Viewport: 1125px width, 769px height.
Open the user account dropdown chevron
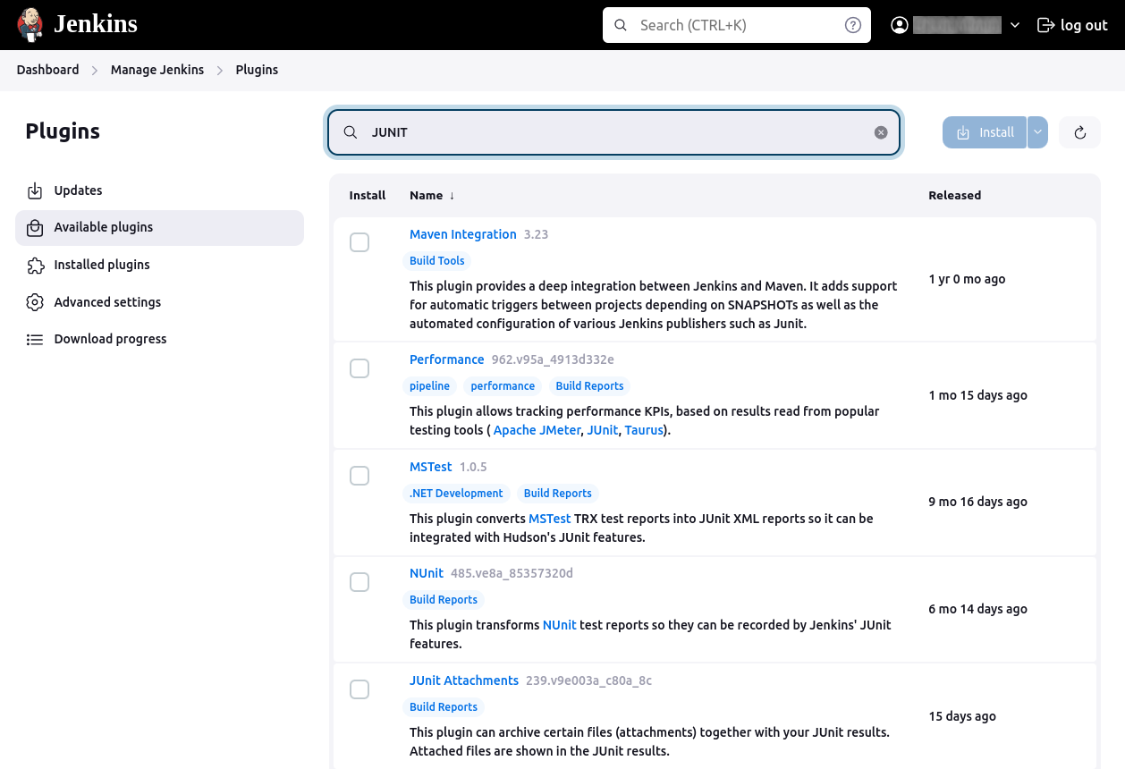click(1015, 25)
